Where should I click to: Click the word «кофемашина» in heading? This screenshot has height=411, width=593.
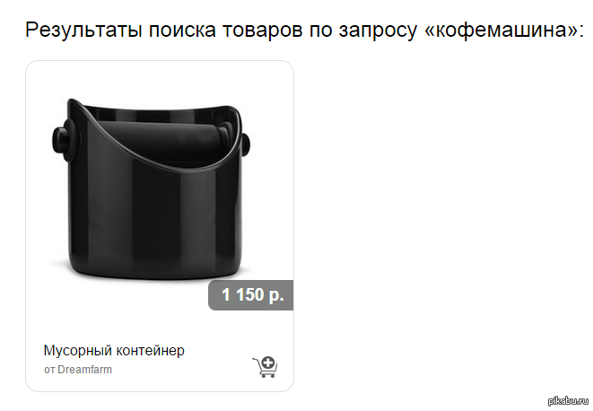[501, 30]
